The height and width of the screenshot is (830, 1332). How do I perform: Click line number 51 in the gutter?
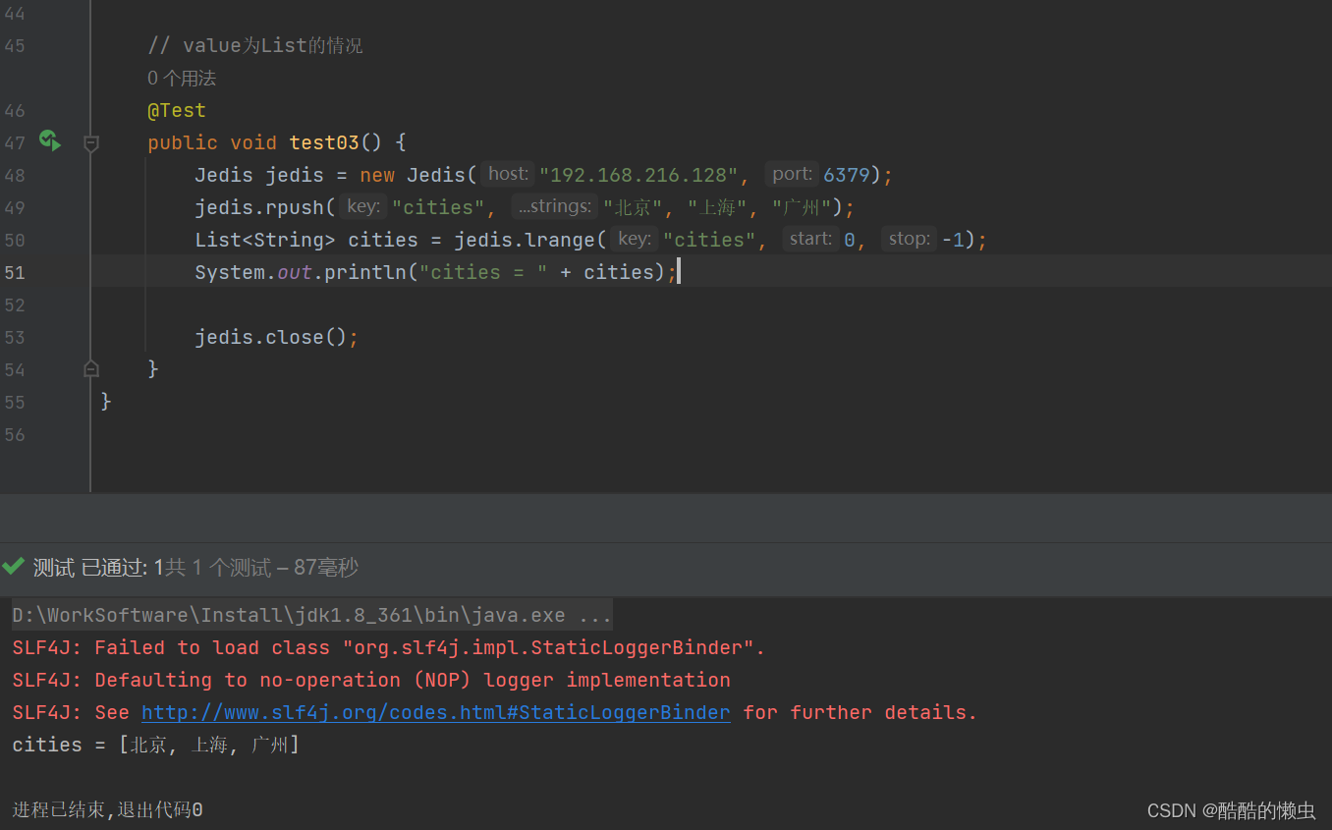(15, 272)
